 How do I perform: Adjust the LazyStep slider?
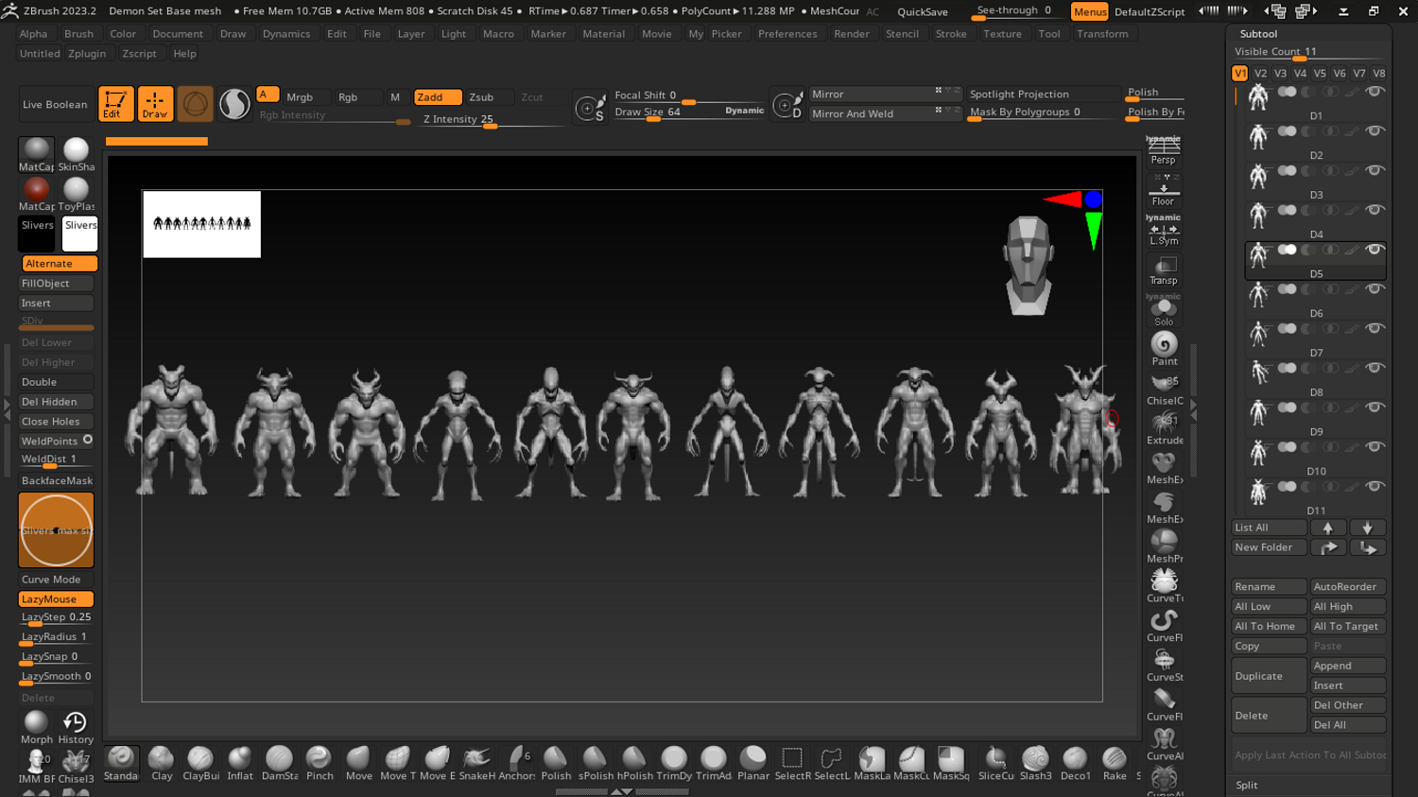(x=56, y=618)
